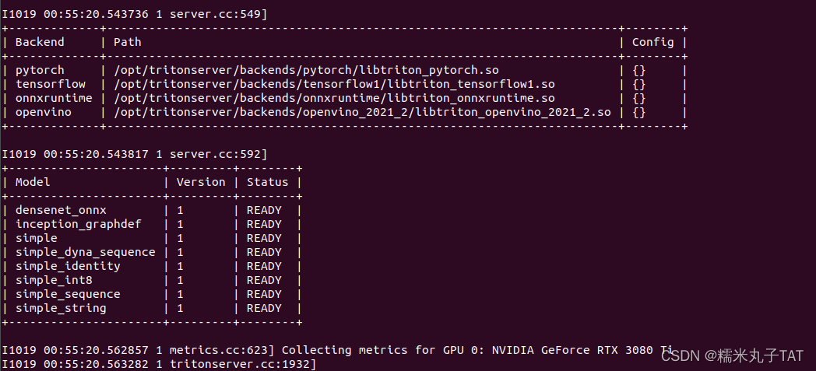Viewport: 816px width, 371px height.
Task: Click READY status for densenet_onnx
Action: [264, 211]
